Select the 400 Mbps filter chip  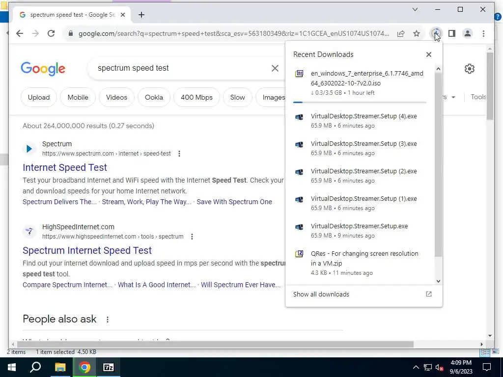tap(196, 97)
